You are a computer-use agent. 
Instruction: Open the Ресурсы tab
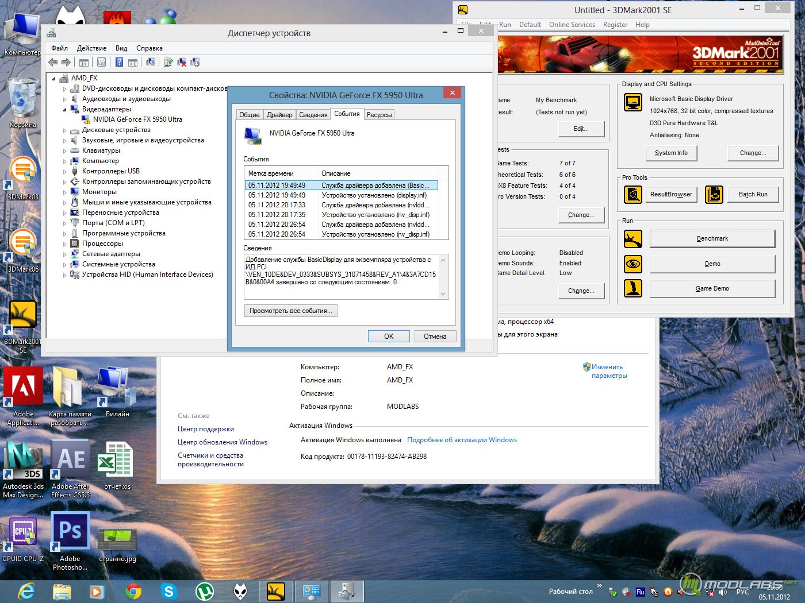coord(379,115)
